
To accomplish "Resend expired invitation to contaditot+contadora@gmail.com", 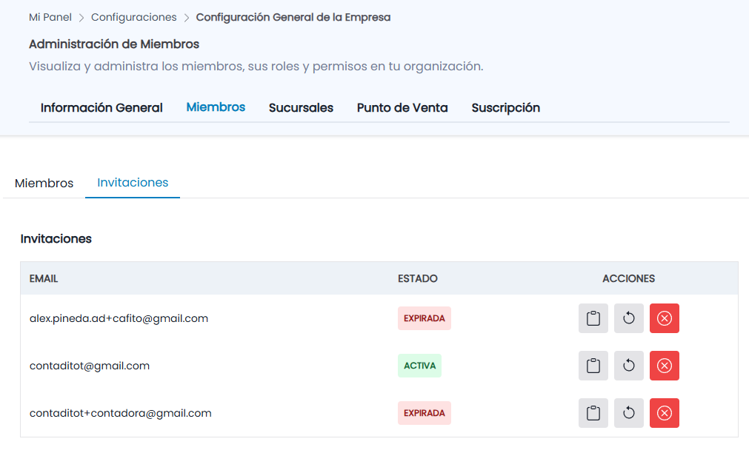I will [629, 413].
